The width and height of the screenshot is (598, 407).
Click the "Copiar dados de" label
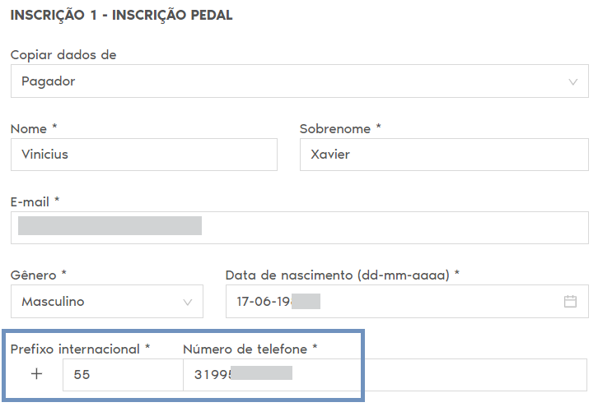click(63, 55)
